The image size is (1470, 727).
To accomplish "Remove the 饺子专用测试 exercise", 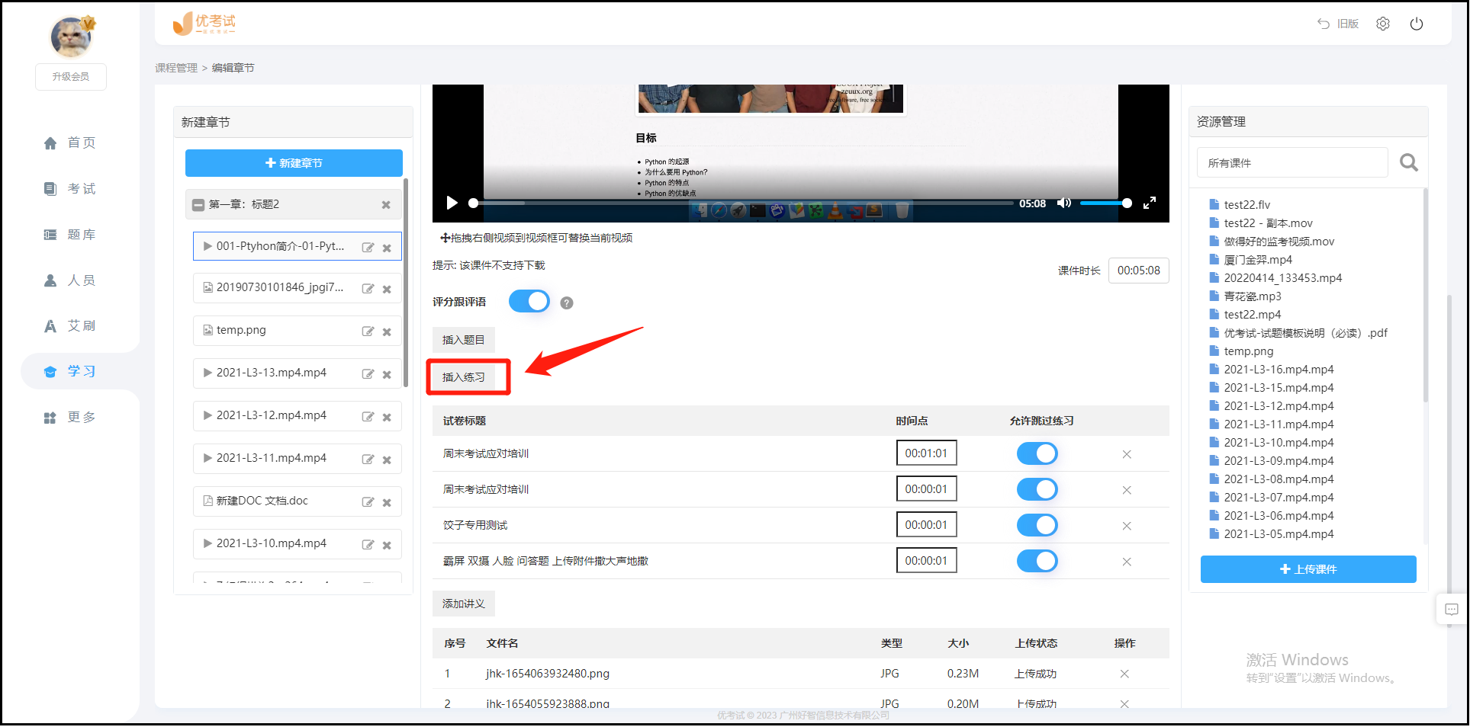I will pyautogui.click(x=1127, y=526).
